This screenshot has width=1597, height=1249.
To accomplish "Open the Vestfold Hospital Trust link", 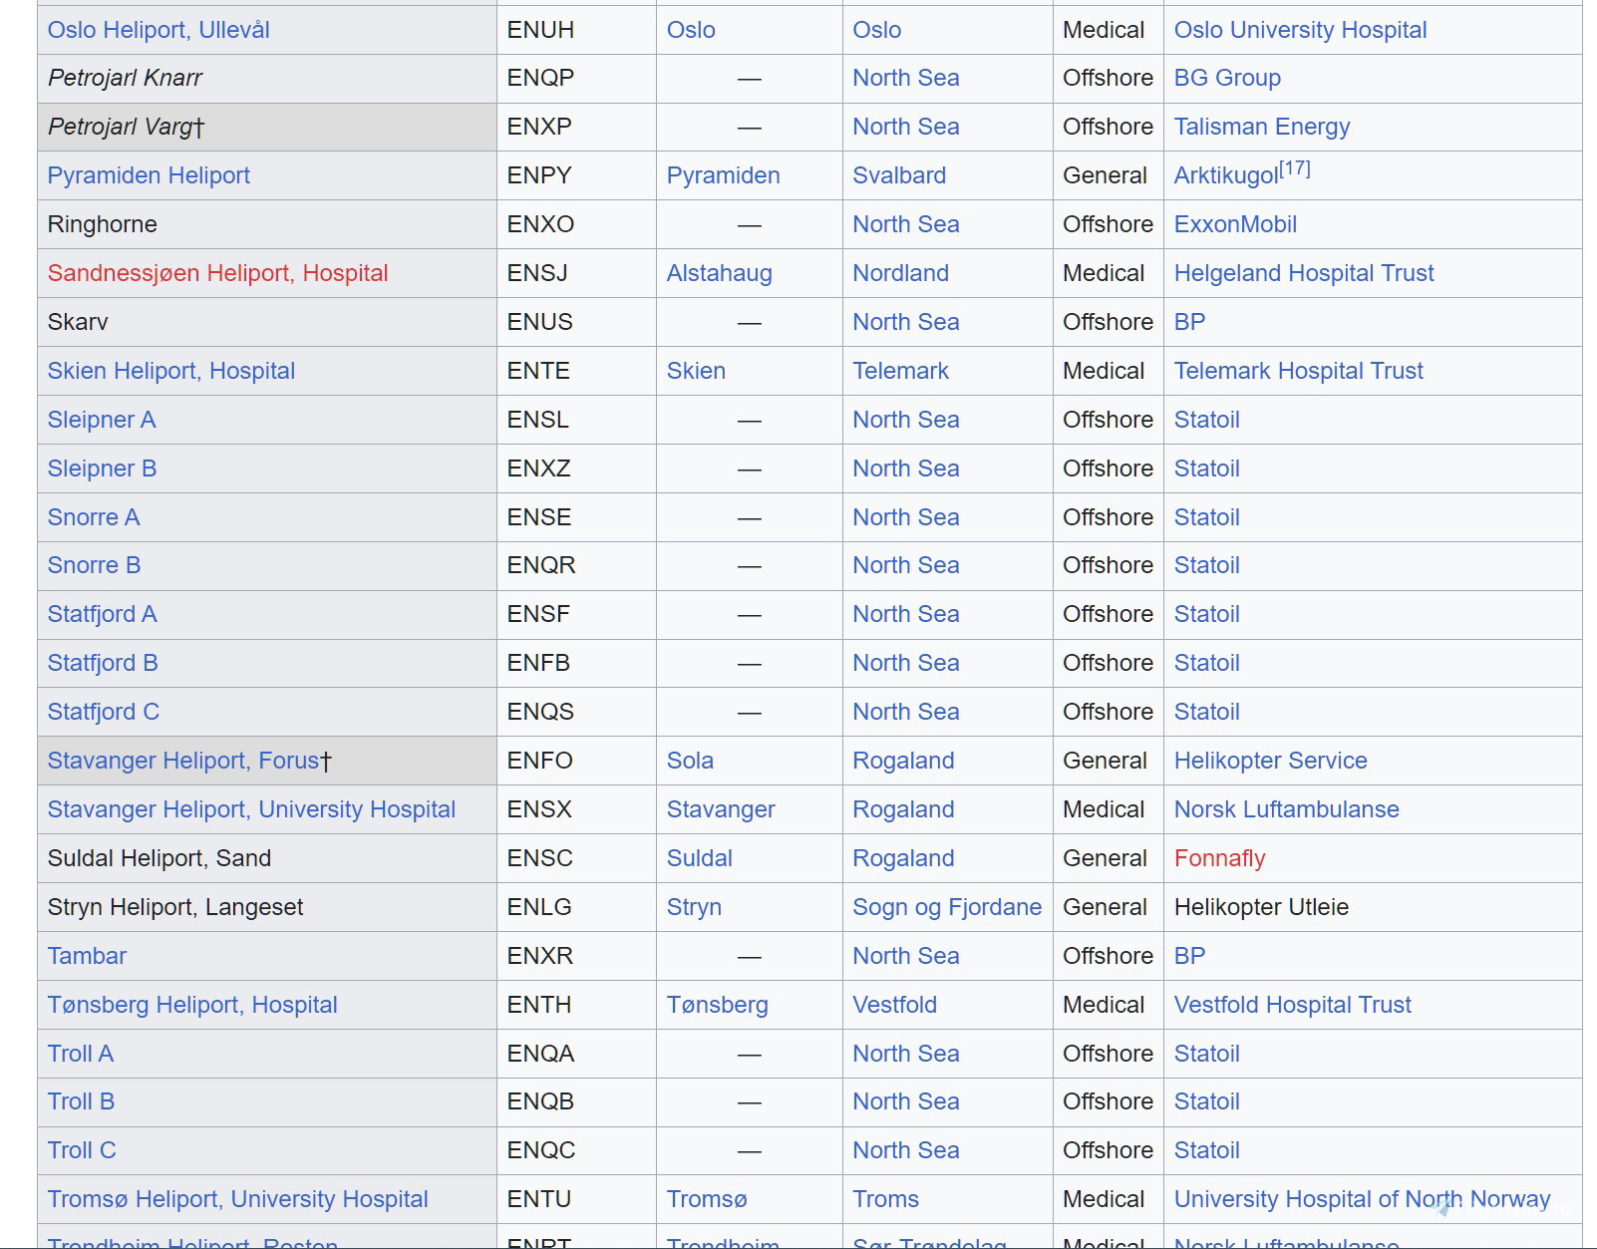I will tap(1292, 1005).
